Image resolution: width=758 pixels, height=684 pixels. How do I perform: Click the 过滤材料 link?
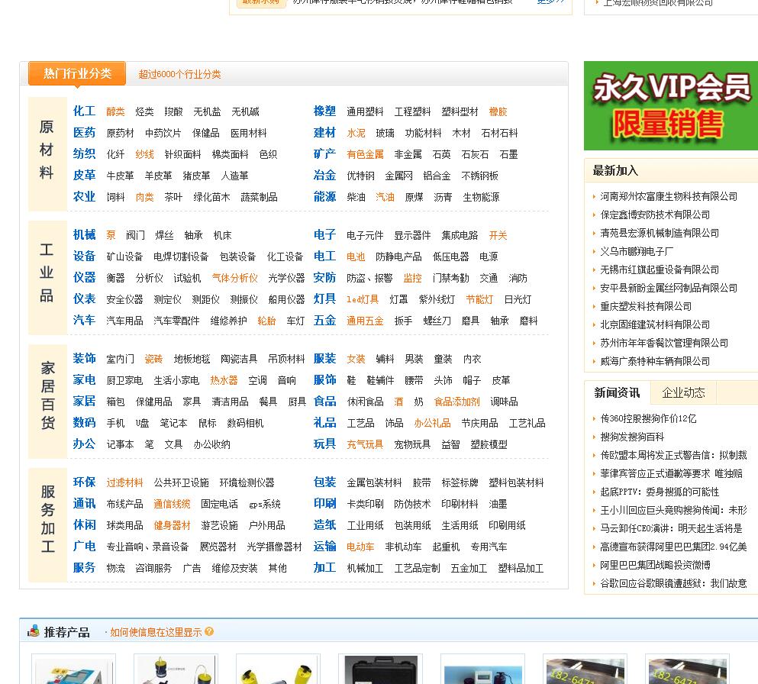pos(124,482)
